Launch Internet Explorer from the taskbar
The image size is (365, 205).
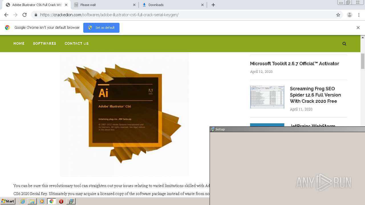click(x=23, y=201)
